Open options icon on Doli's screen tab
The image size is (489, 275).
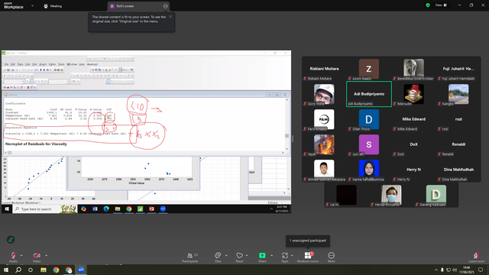(165, 6)
